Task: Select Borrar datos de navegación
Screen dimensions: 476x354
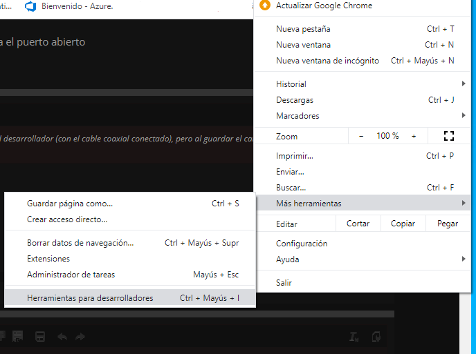Action: [x=80, y=243]
